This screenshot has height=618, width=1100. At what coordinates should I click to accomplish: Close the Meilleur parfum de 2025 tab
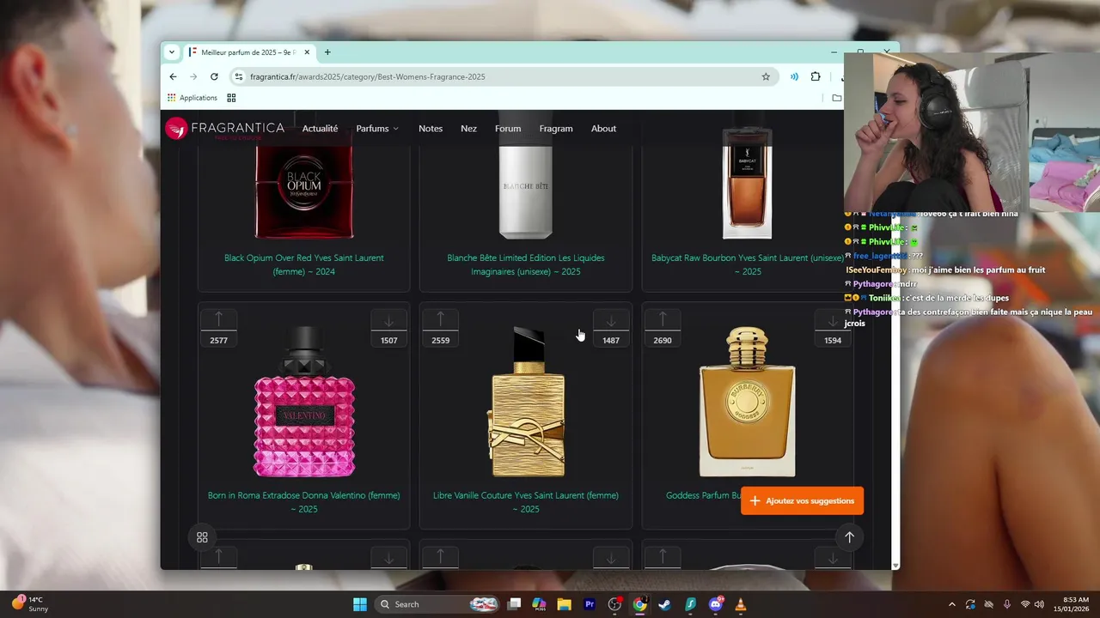(x=307, y=52)
